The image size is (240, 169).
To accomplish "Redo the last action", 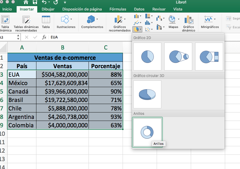I will (56, 3).
